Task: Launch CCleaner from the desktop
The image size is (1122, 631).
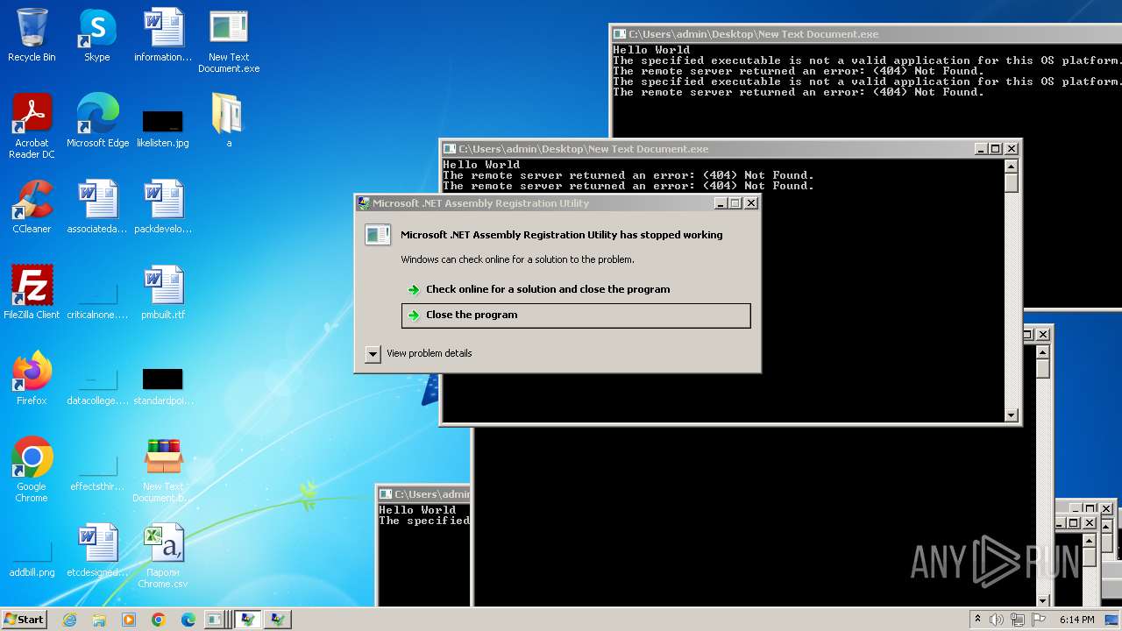Action: 32,207
